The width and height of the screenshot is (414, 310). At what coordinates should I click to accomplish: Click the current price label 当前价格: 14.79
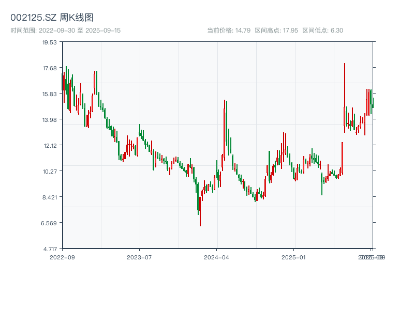(229, 30)
